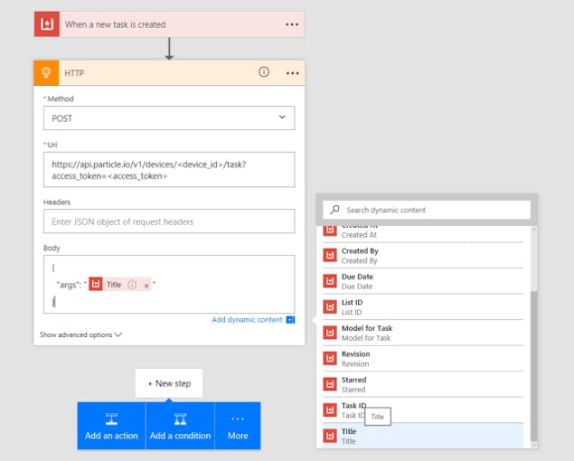This screenshot has height=461, width=574.
Task: Click the Title token's Wunderlist icon in Body
Action: (x=96, y=284)
